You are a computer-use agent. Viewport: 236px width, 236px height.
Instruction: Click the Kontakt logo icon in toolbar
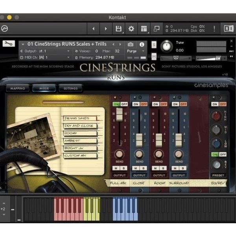coord(4,28)
